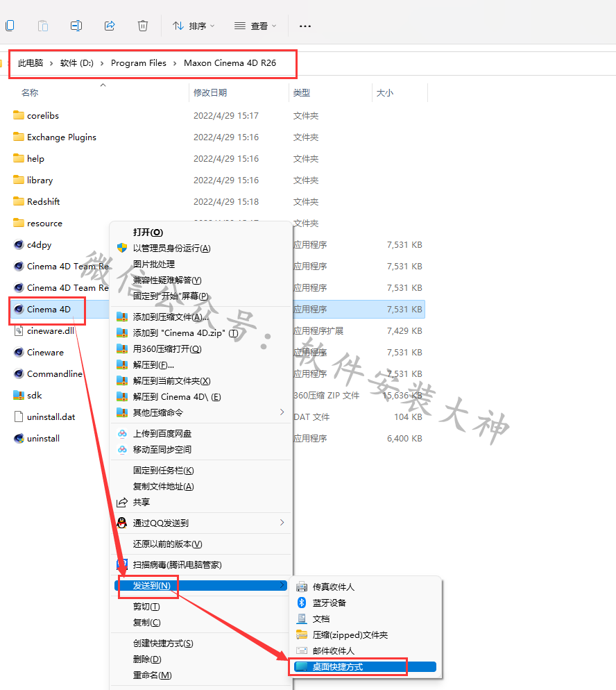Sort by the 大小 column header
Image resolution: width=616 pixels, height=690 pixels.
(385, 93)
